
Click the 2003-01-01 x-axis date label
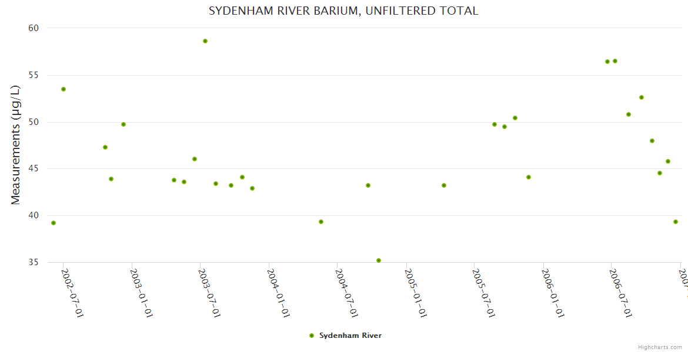pyautogui.click(x=141, y=293)
